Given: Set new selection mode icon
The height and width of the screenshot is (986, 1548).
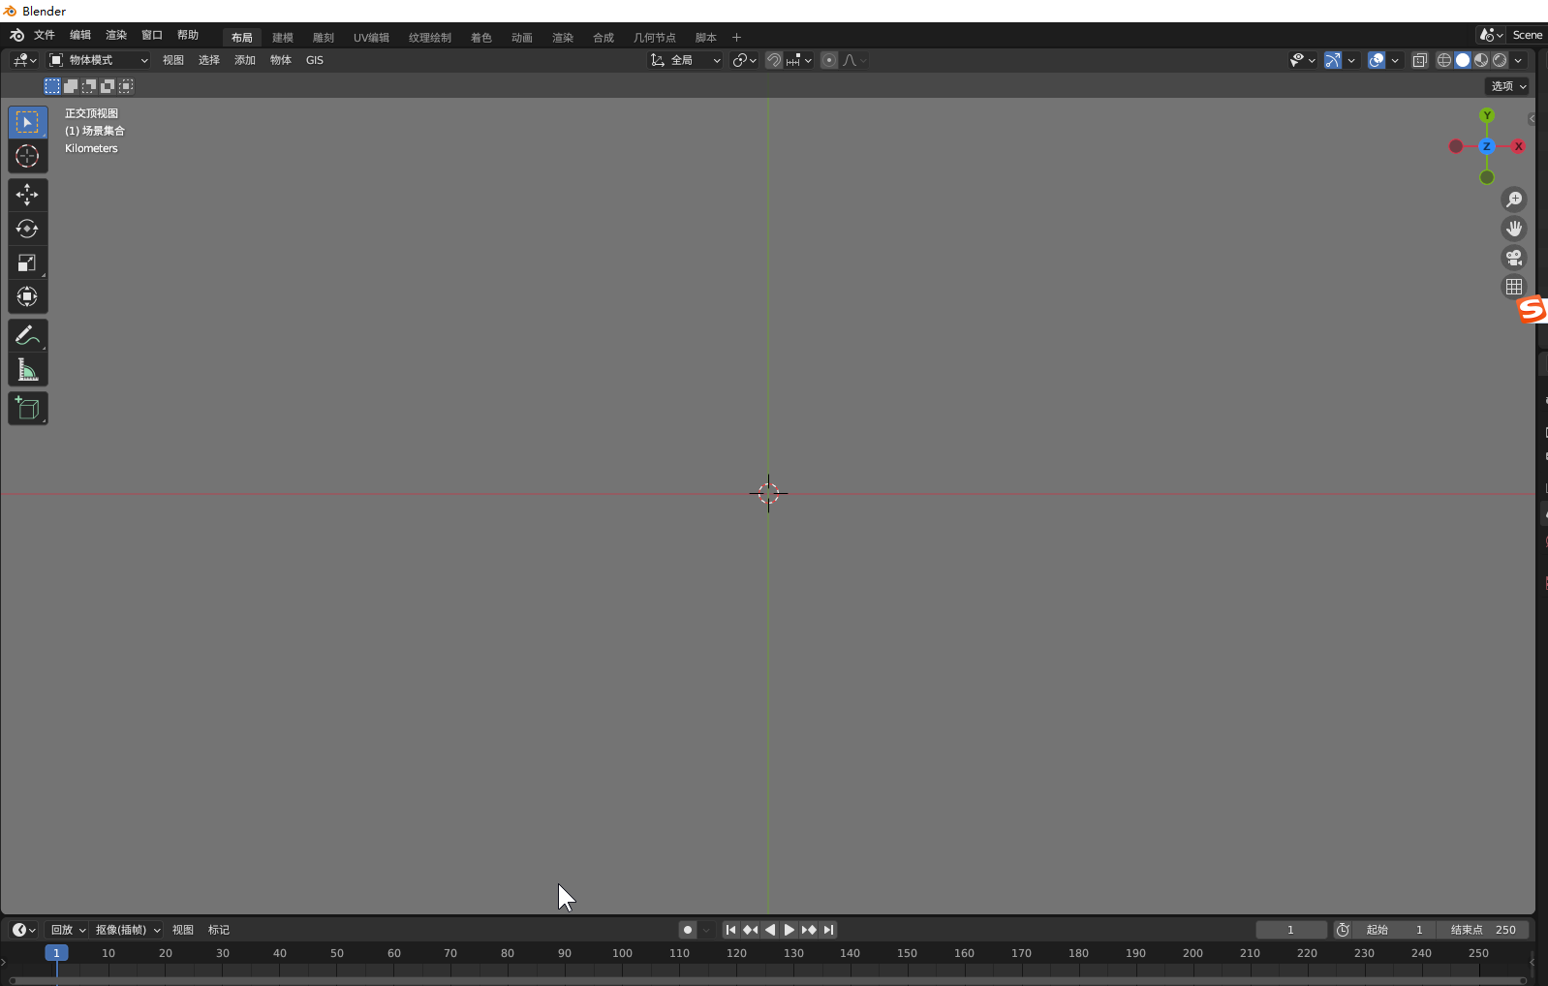Looking at the screenshot, I should pos(52,86).
